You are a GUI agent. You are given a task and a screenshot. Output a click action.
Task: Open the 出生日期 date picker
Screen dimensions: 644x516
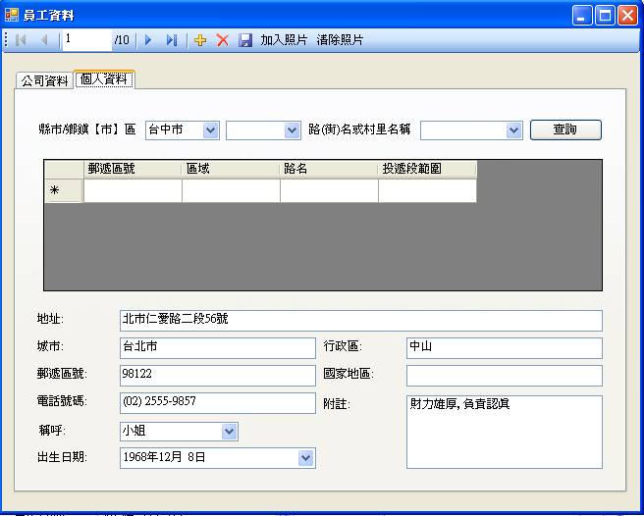(x=306, y=458)
